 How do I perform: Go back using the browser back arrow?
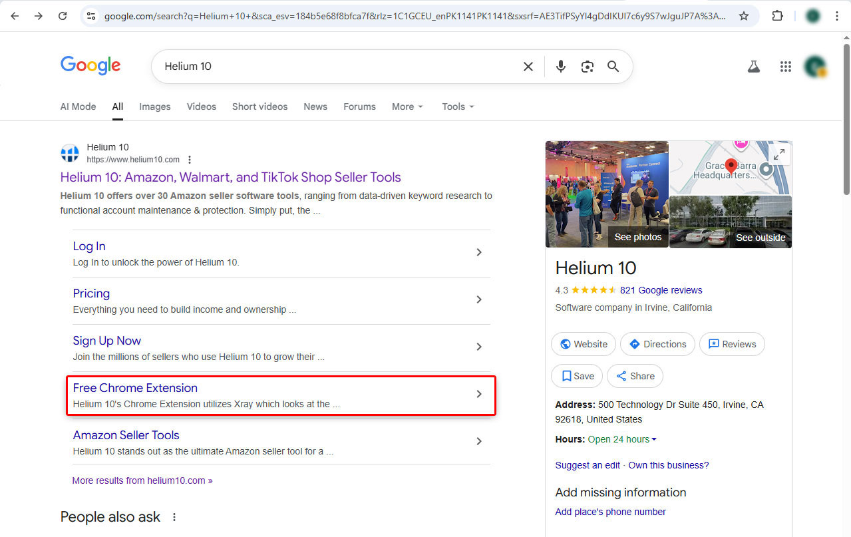coord(15,16)
